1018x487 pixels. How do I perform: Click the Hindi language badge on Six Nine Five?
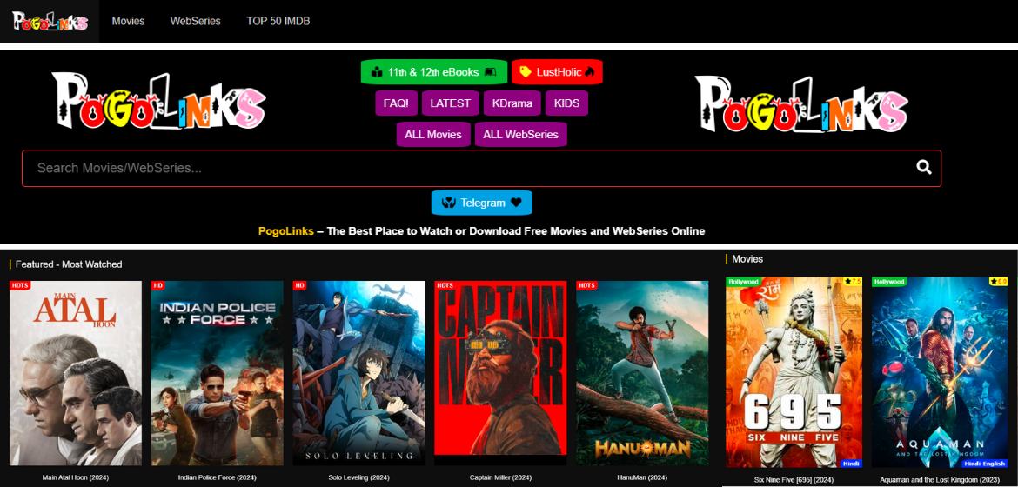click(850, 464)
